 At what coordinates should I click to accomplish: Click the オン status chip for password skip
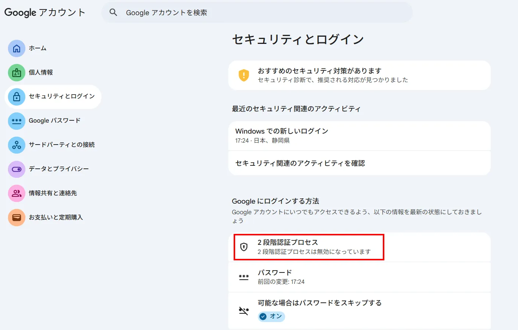point(271,316)
